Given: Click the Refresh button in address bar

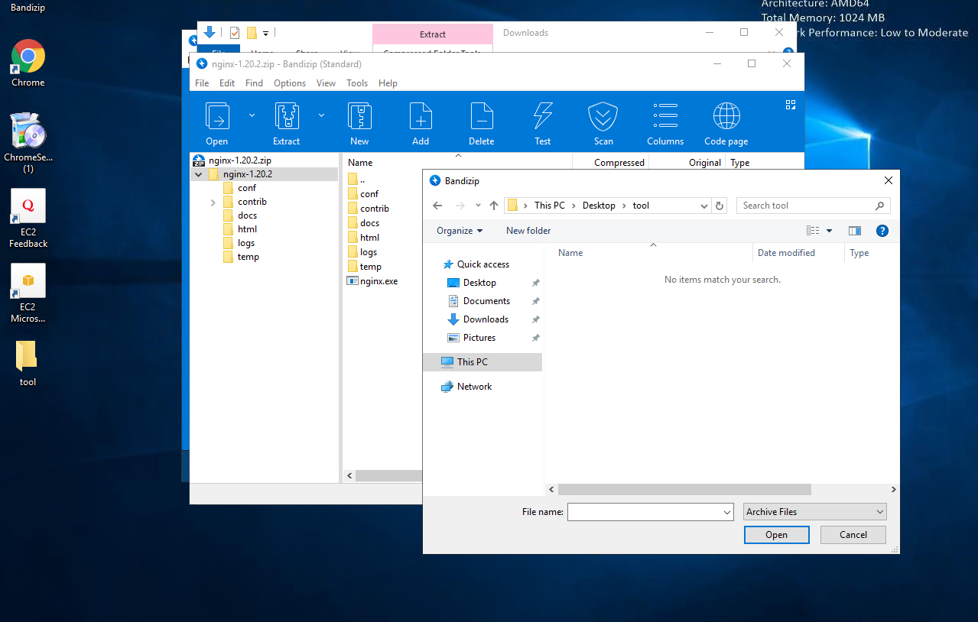Looking at the screenshot, I should pyautogui.click(x=720, y=206).
